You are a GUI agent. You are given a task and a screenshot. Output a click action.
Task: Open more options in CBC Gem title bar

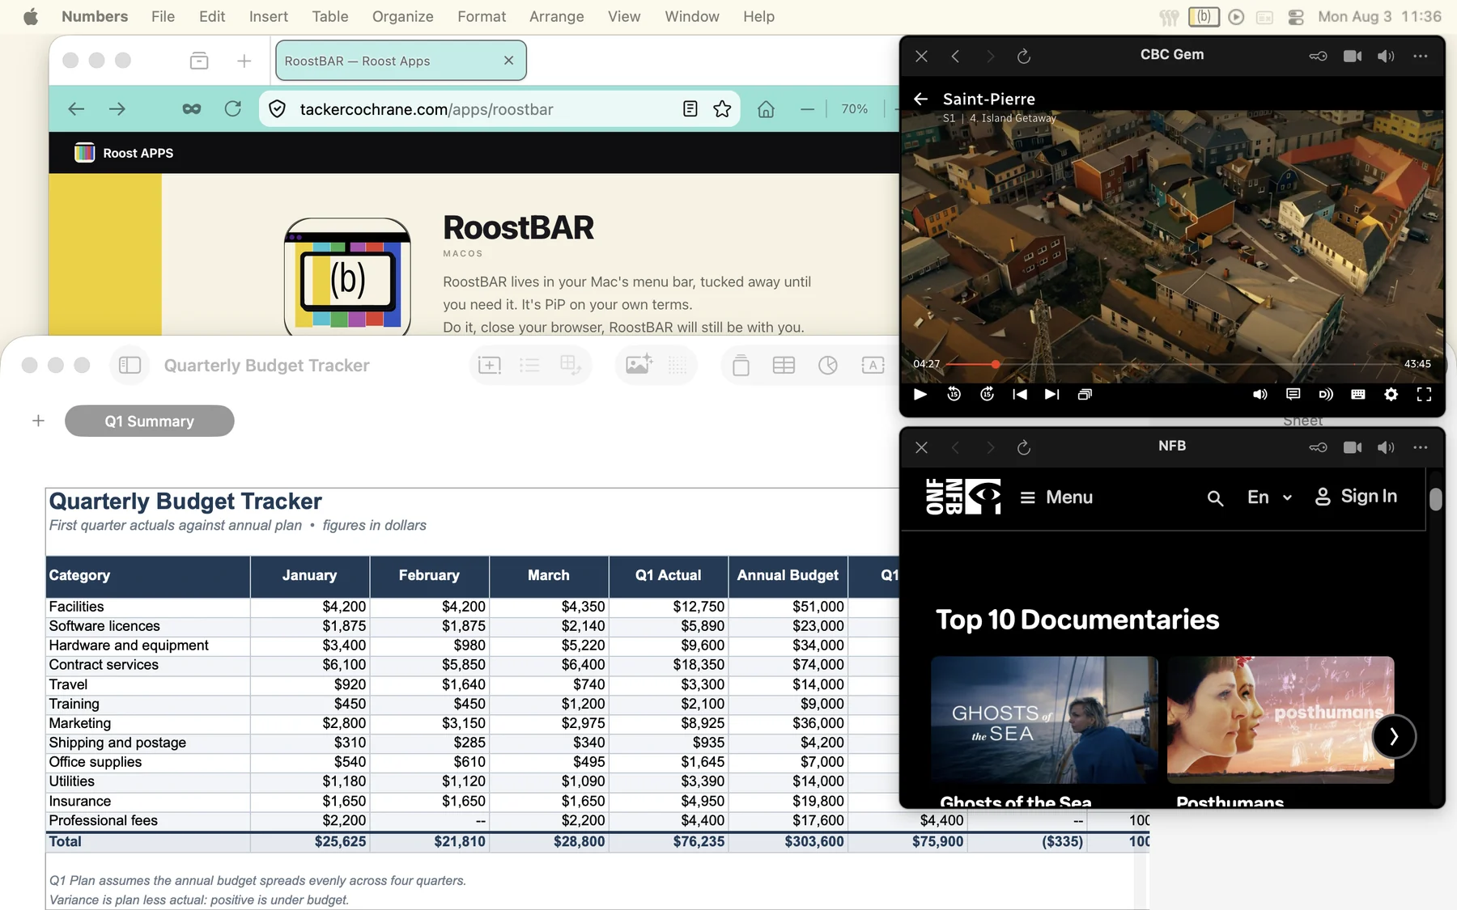(x=1420, y=56)
